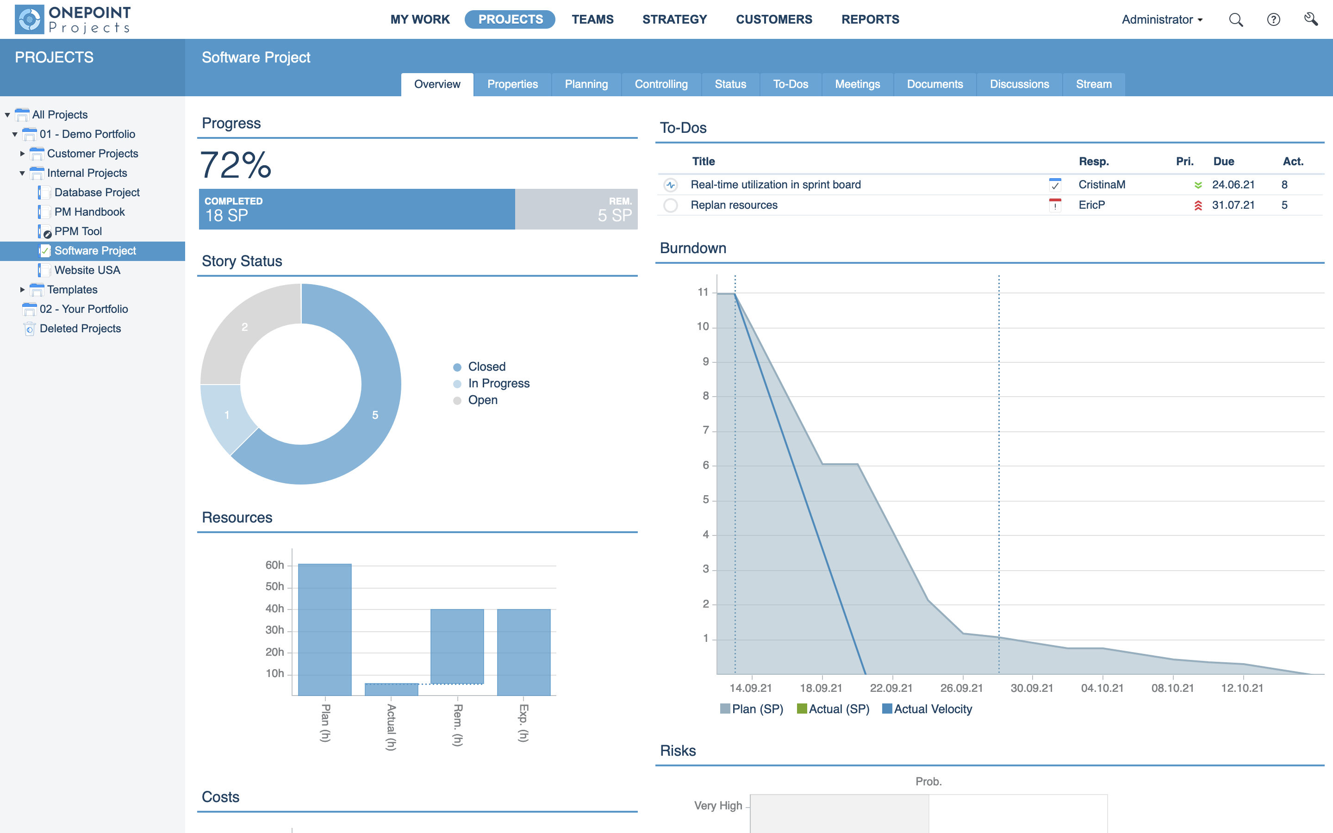Click the red exclamation icon next to EricP
Image resolution: width=1333 pixels, height=833 pixels.
[1055, 205]
